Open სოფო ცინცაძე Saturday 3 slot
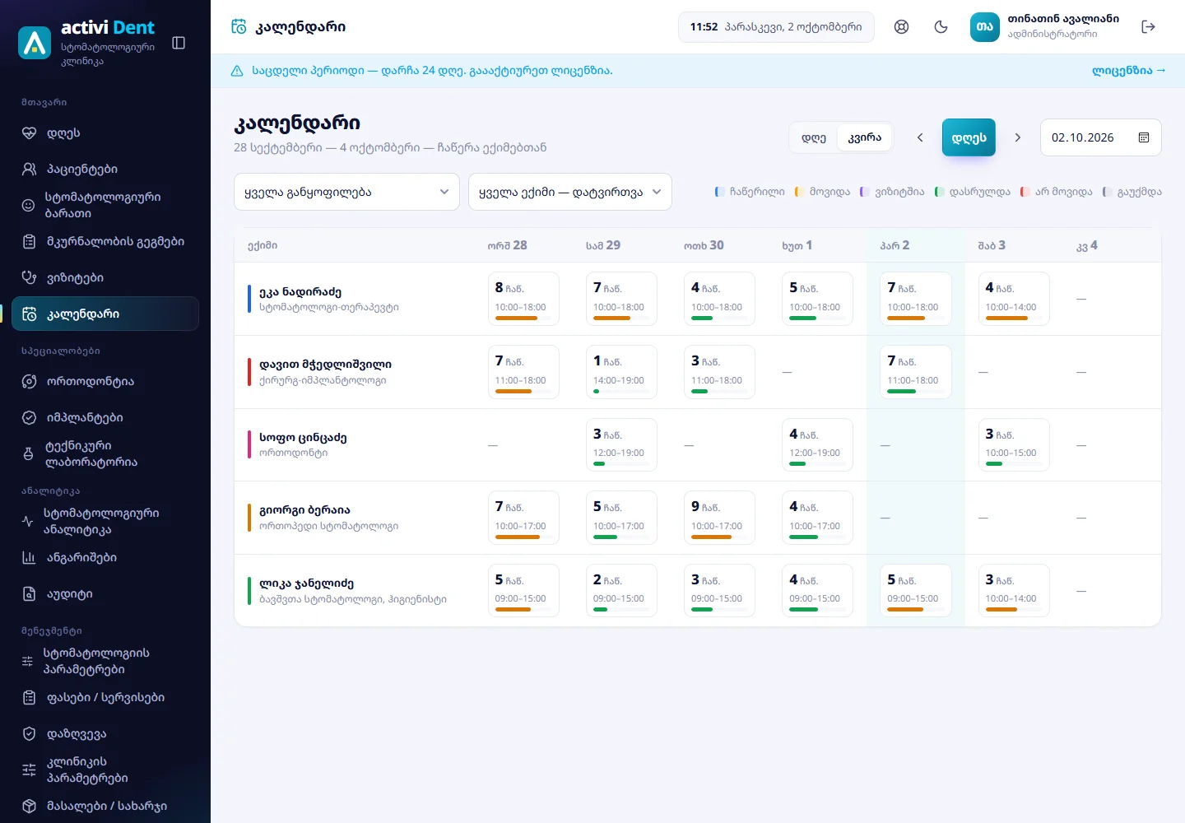Viewport: 1185px width, 823px height. click(1014, 444)
